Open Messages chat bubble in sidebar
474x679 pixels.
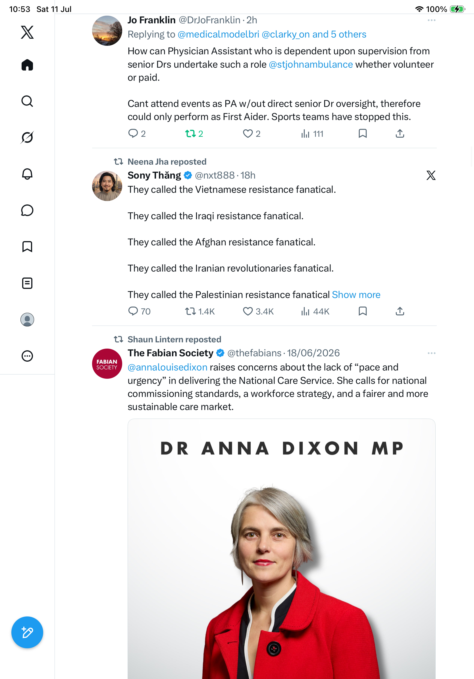(27, 210)
